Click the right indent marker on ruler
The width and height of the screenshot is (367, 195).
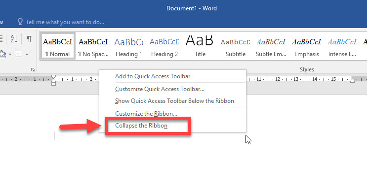coord(353,80)
